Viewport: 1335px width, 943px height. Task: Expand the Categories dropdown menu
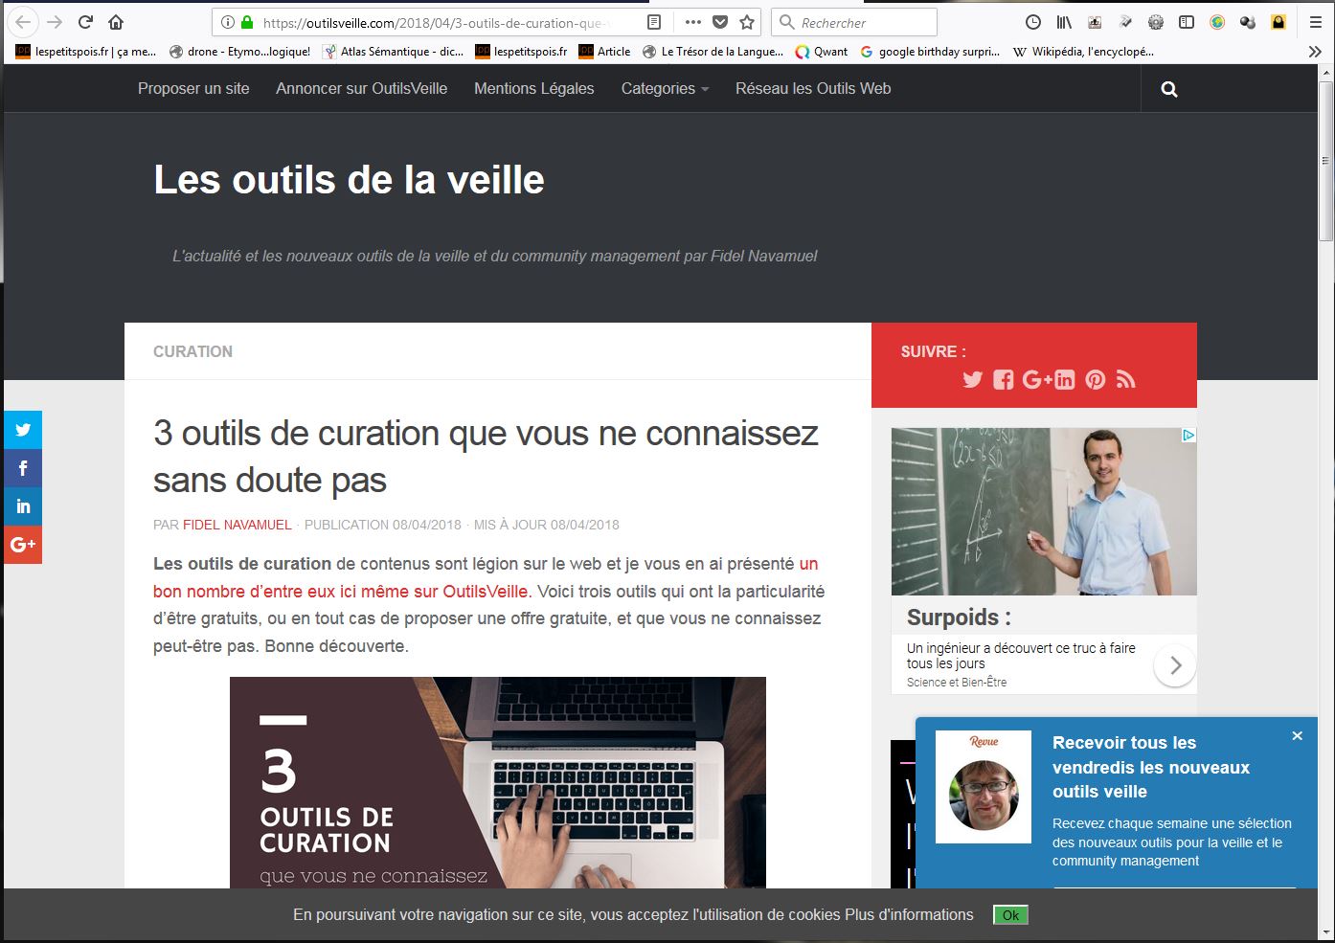(x=665, y=88)
